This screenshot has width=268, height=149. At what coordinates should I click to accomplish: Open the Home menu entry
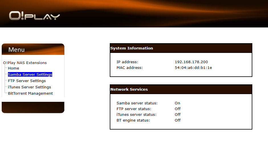(13, 68)
